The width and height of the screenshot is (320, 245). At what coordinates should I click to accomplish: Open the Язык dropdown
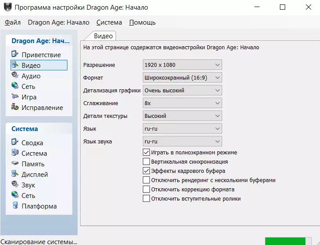182,128
